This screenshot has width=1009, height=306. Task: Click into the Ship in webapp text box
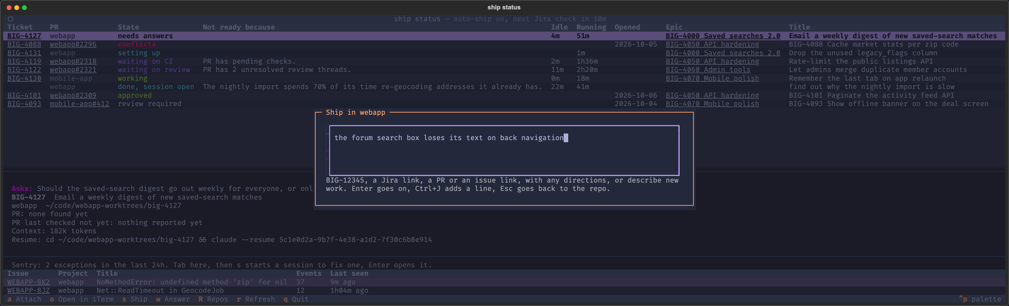tap(504, 151)
